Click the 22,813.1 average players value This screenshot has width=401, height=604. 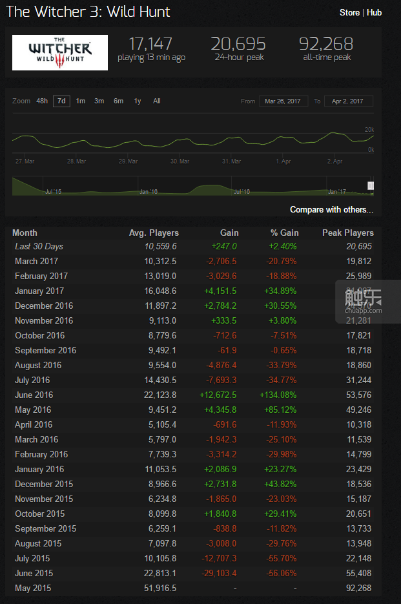(x=160, y=574)
